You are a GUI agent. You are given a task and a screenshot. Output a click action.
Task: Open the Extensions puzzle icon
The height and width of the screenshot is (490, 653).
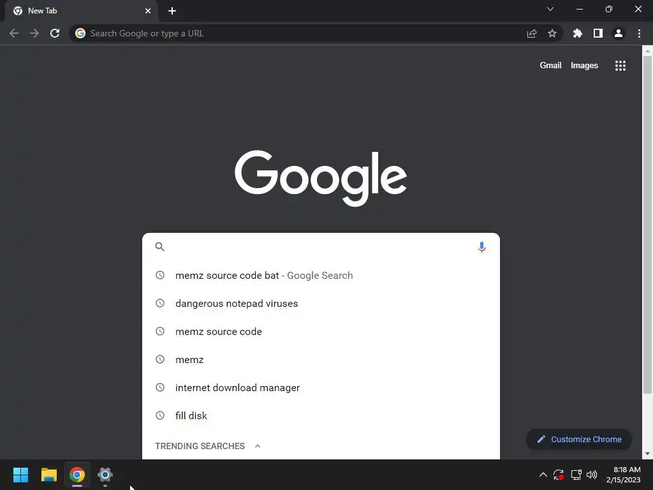pos(577,33)
